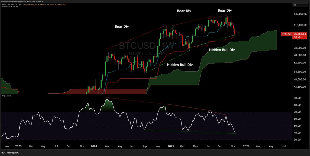Click the 70.00 RSI scale label
310x156 pixels.
[x=297, y=112]
